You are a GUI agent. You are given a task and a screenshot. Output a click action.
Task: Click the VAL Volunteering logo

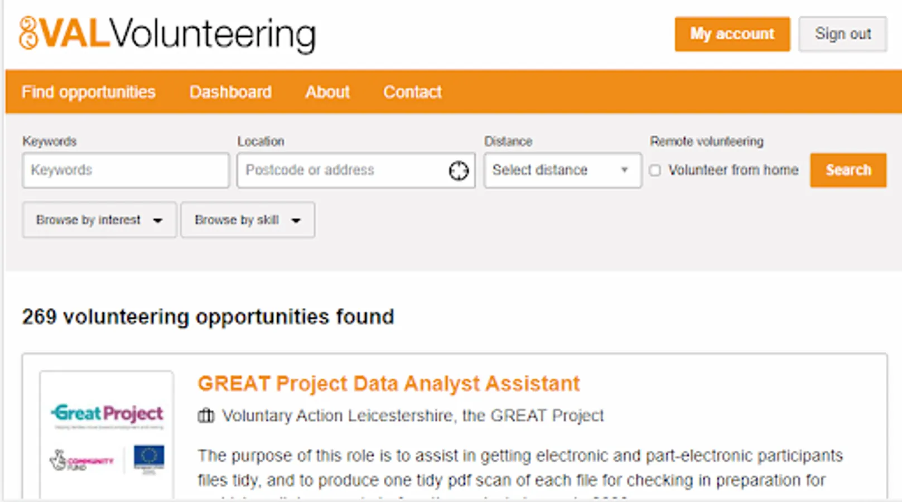pos(167,35)
